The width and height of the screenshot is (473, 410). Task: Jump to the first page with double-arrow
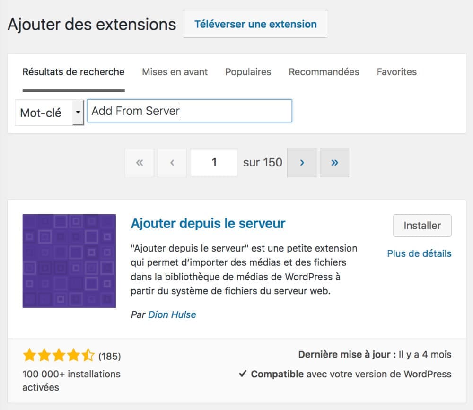(139, 162)
